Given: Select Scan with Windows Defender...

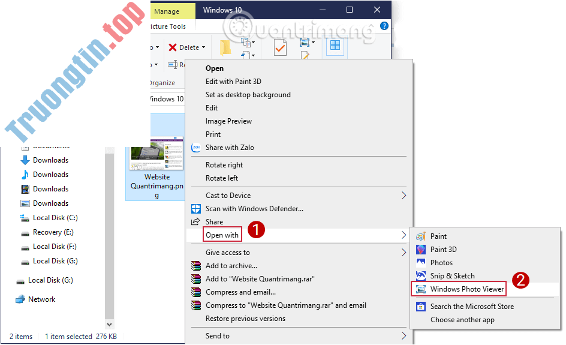Looking at the screenshot, I should pyautogui.click(x=254, y=209).
